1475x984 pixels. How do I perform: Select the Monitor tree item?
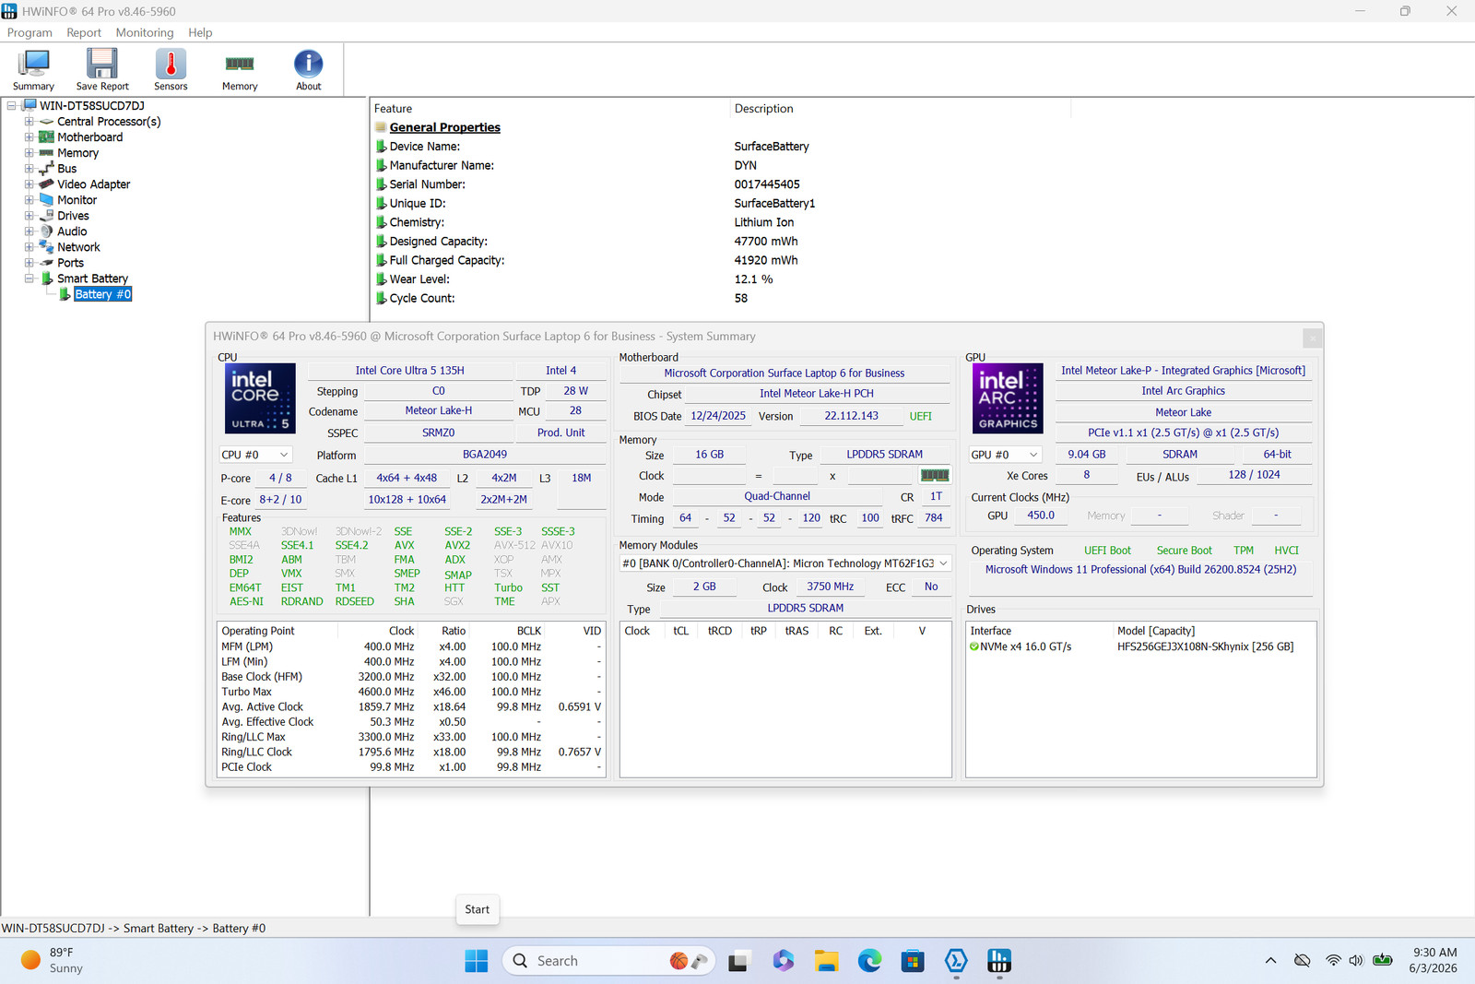[x=77, y=200]
